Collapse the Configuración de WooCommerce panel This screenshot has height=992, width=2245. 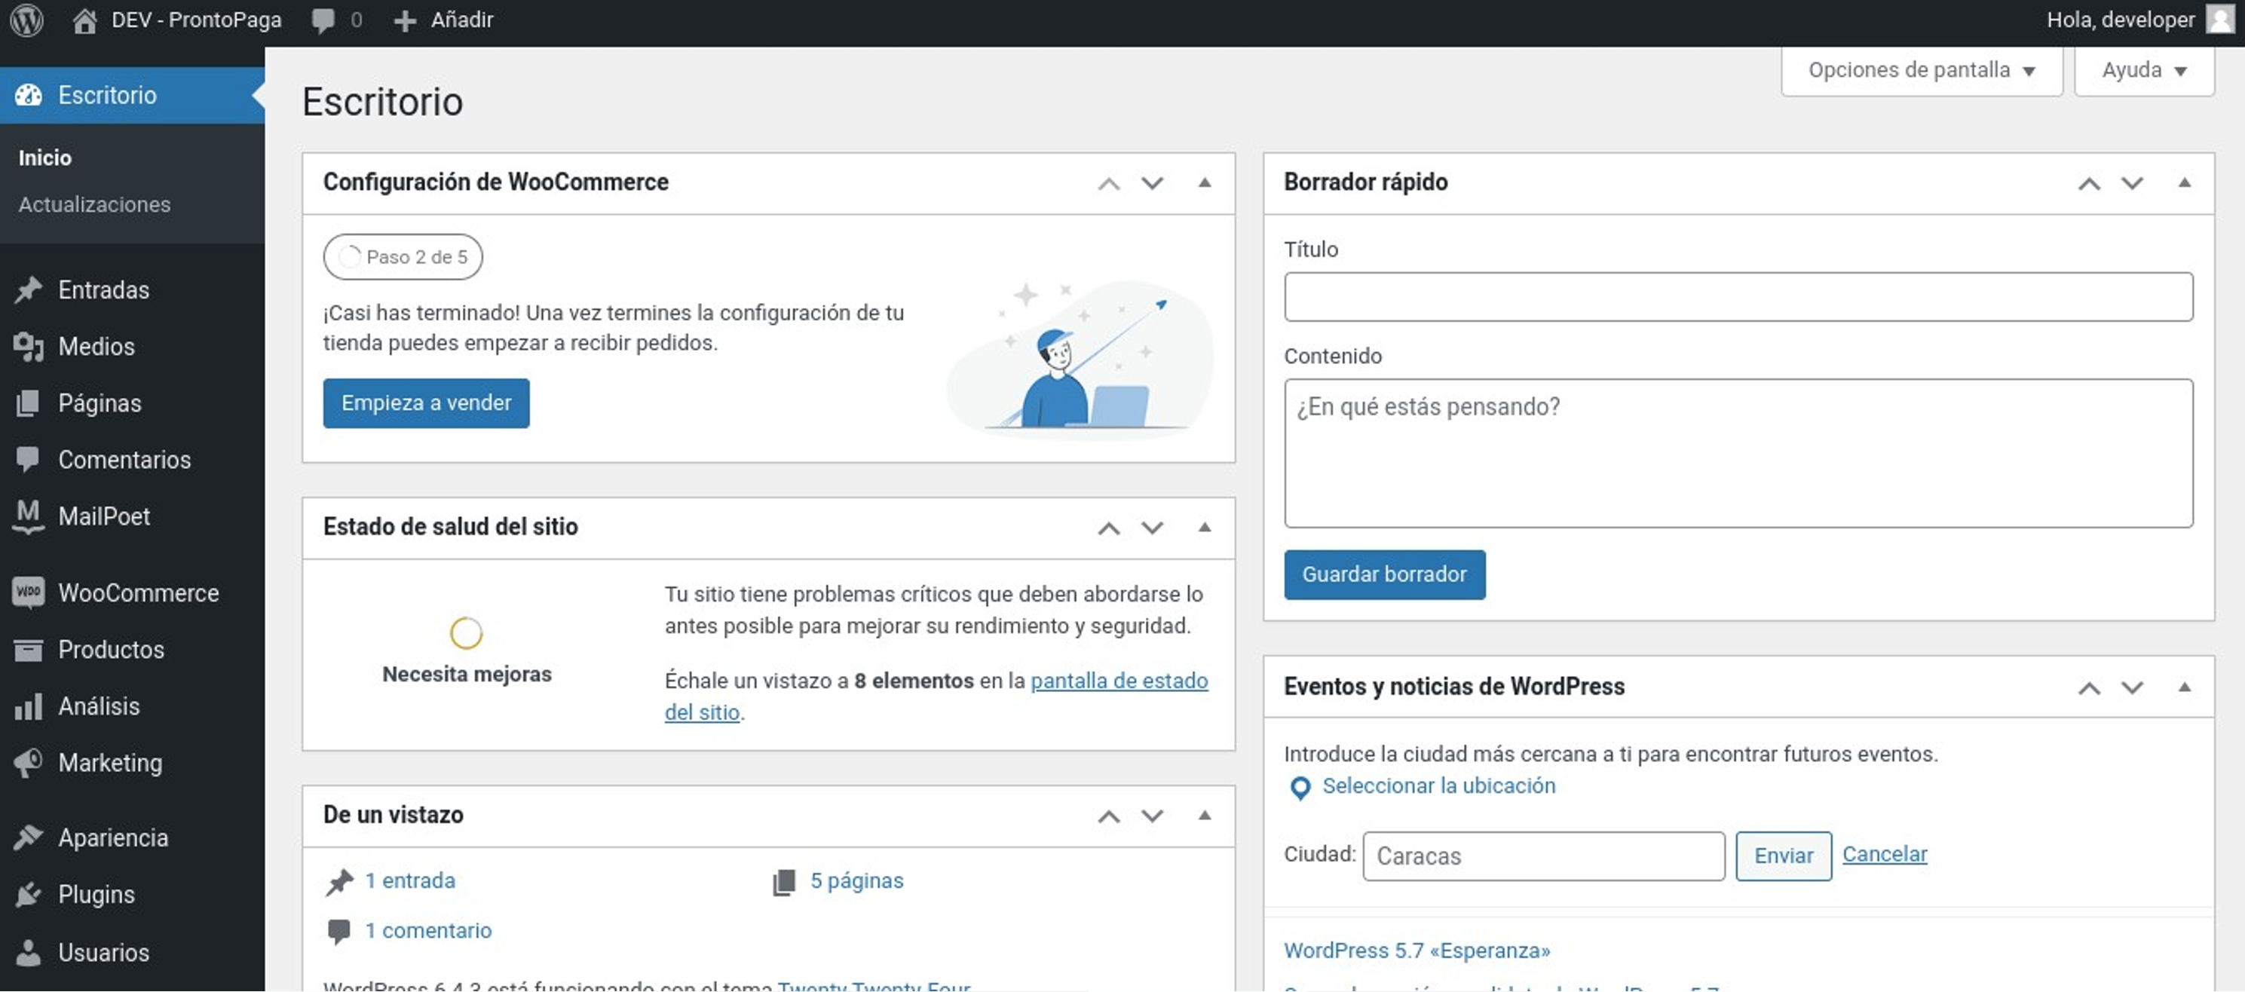click(1205, 182)
